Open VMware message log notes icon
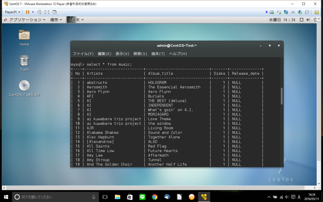 (x=317, y=12)
